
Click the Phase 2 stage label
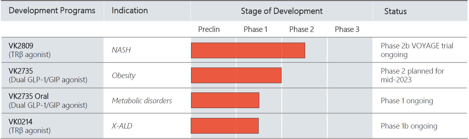coord(301,29)
